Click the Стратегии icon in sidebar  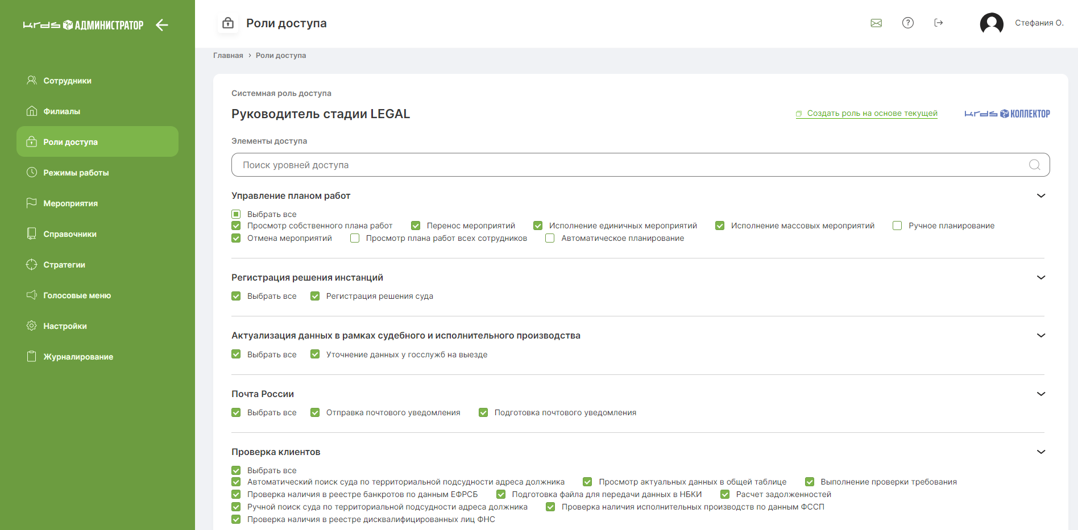pos(32,265)
